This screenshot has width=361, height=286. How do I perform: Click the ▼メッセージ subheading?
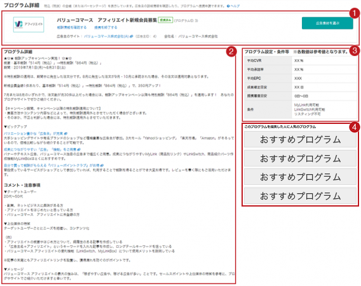point(13,269)
